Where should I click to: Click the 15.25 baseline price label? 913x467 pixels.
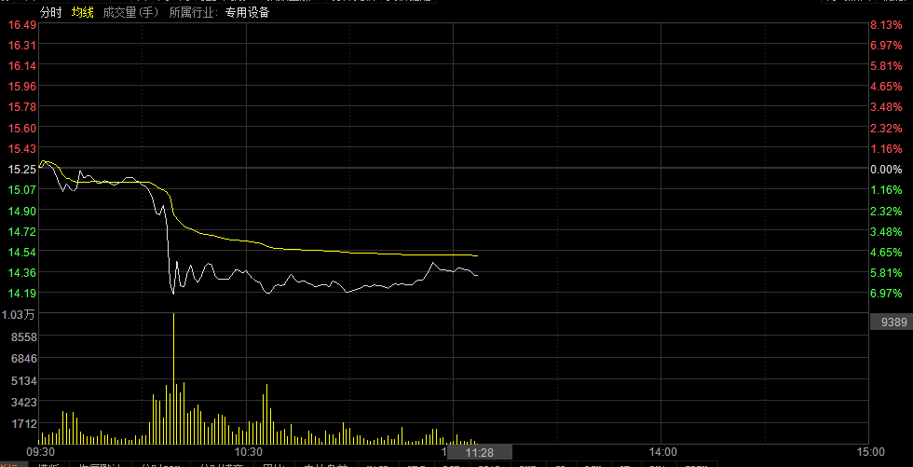(x=21, y=169)
